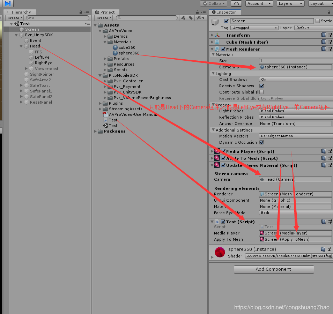Viewport: 333px width, 314px height.
Task: Open the Tag Untagged dropdown
Action: [x=254, y=28]
